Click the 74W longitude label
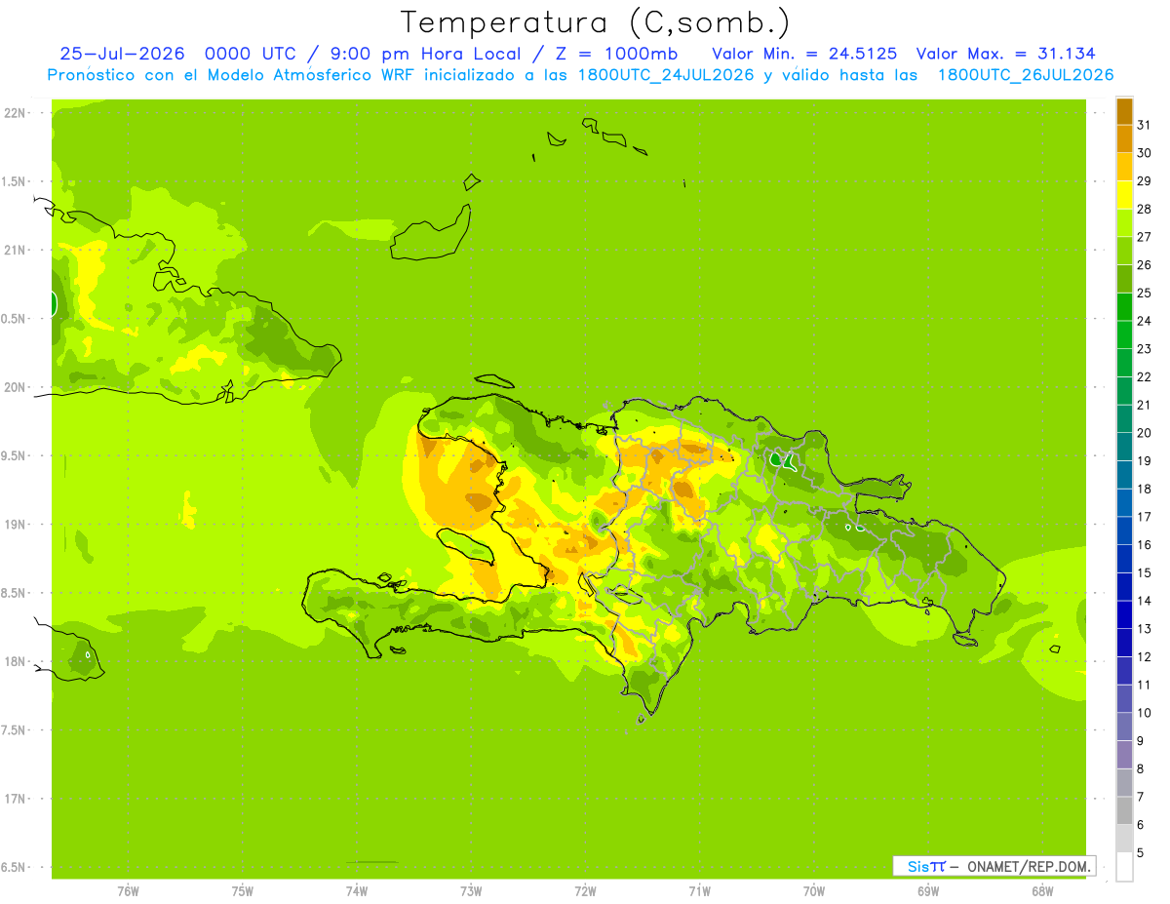Image resolution: width=1170 pixels, height=904 pixels. coord(357,890)
